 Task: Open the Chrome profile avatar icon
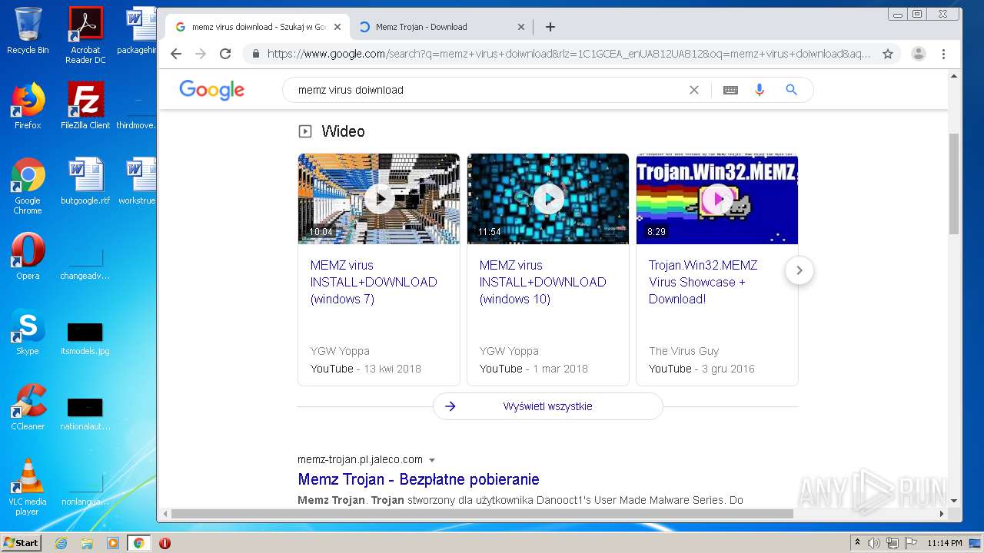click(x=918, y=54)
